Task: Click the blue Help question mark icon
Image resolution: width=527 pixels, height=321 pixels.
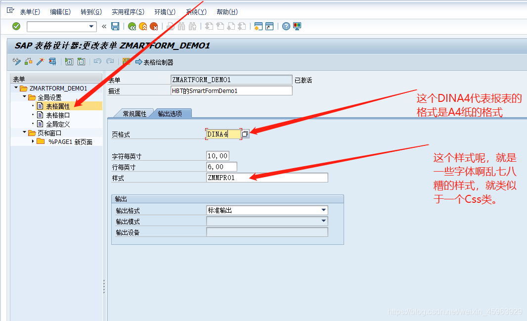Action: coord(286,26)
